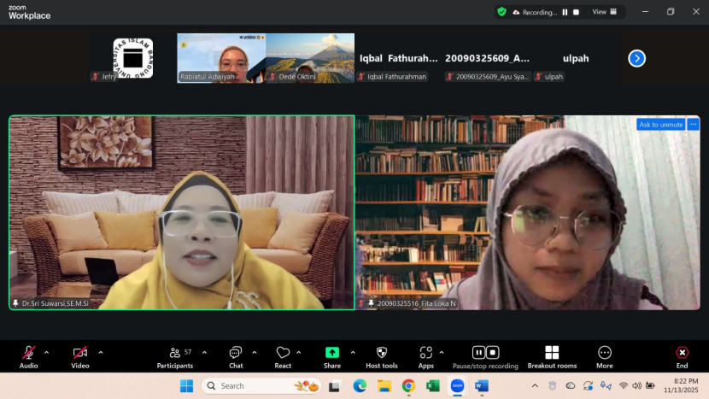Stop the recording in the top bar
This screenshot has width=709, height=399.
[576, 12]
